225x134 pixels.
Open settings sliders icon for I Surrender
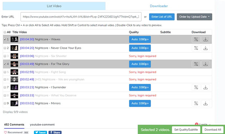tap(196, 87)
